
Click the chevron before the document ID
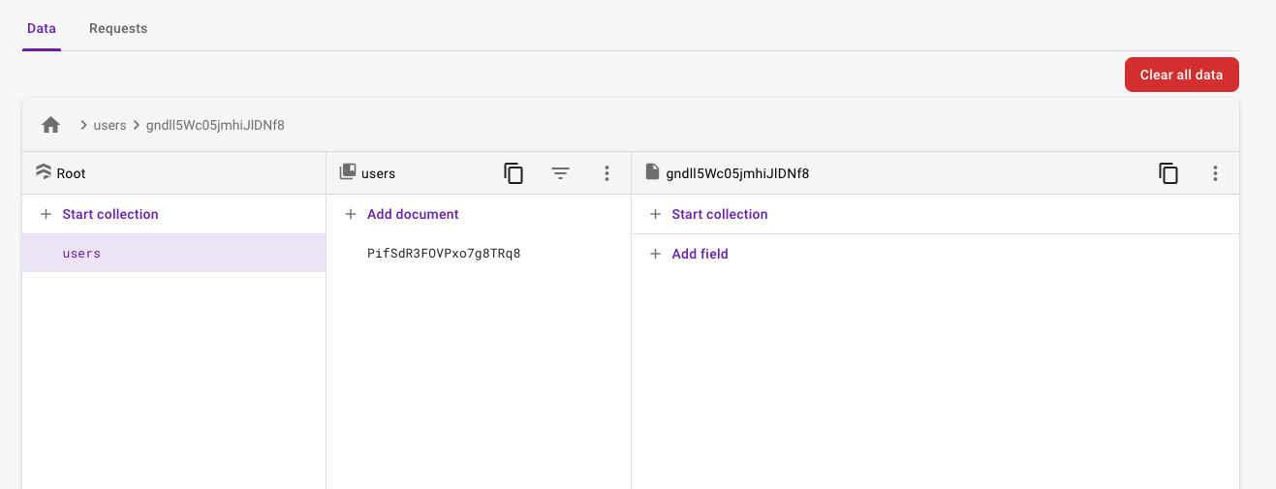(x=137, y=125)
